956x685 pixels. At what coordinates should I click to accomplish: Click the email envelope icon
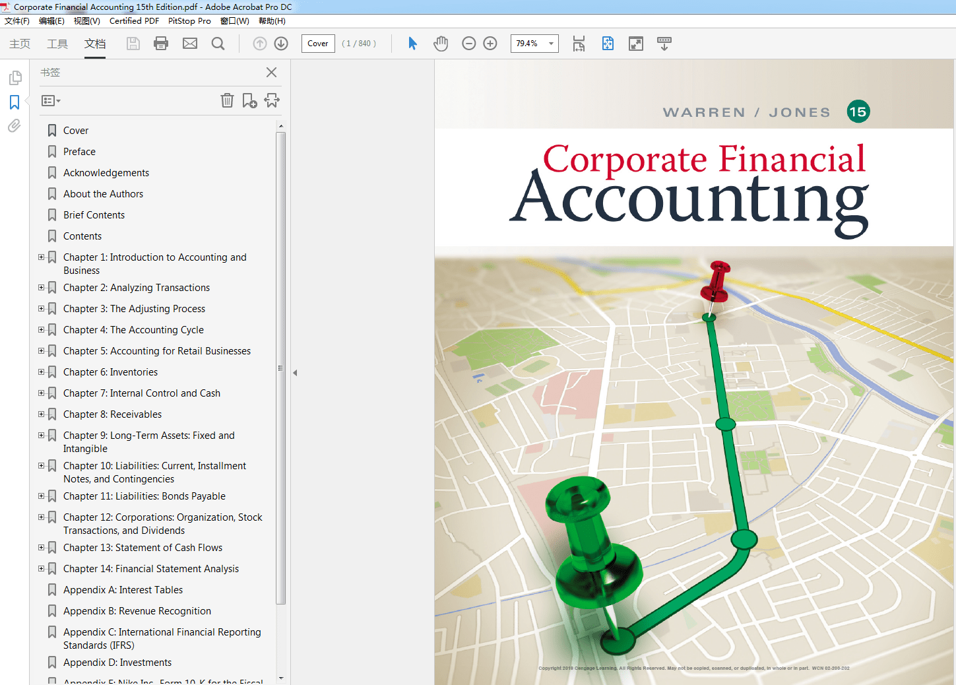pyautogui.click(x=190, y=44)
